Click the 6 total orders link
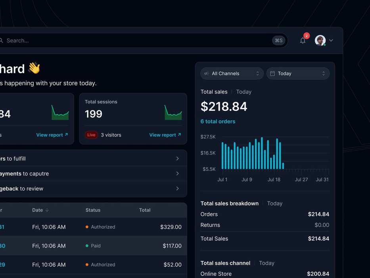Image resolution: width=370 pixels, height=278 pixels. coord(218,122)
